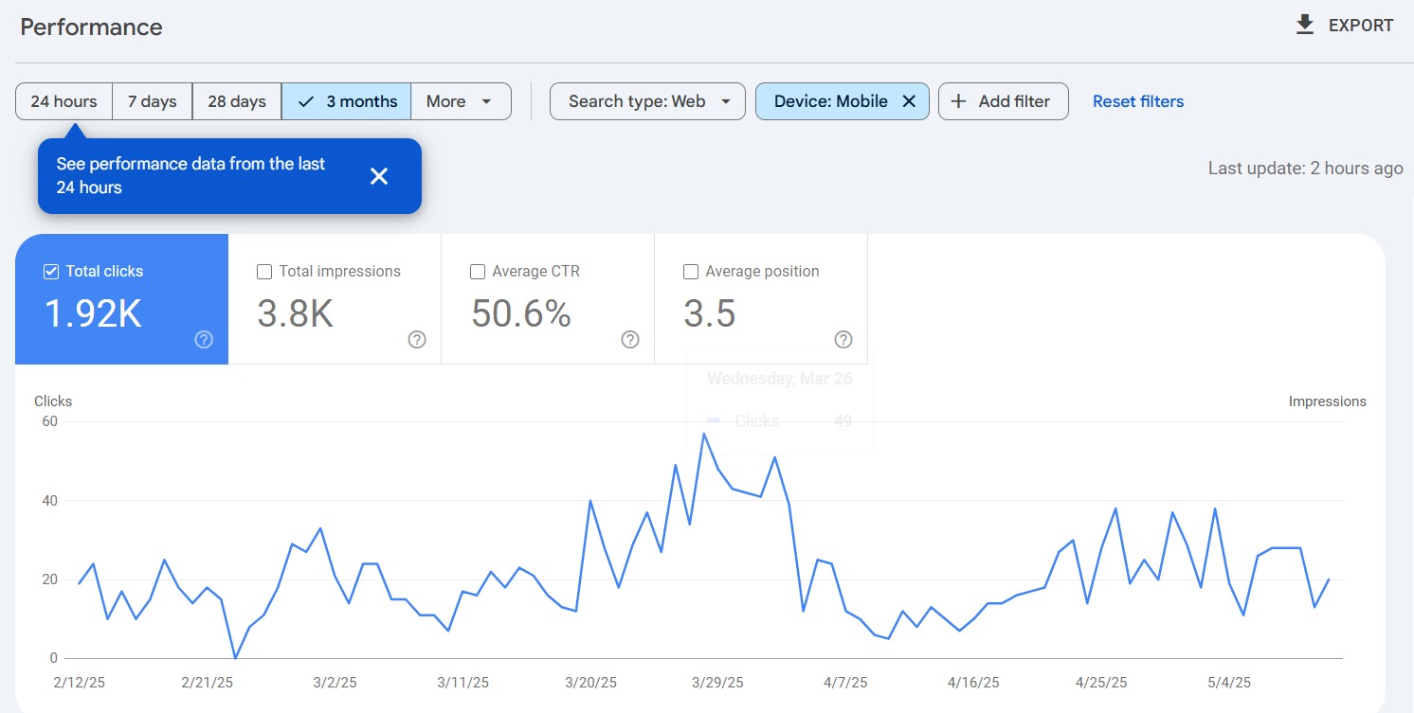Click the Export download icon

click(1305, 25)
